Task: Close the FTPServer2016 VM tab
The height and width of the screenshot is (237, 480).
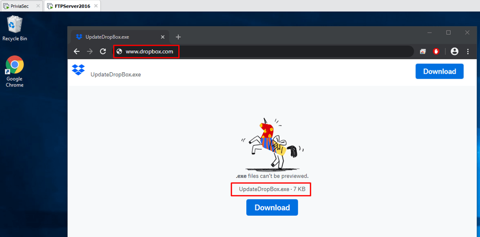Action: 96,6
